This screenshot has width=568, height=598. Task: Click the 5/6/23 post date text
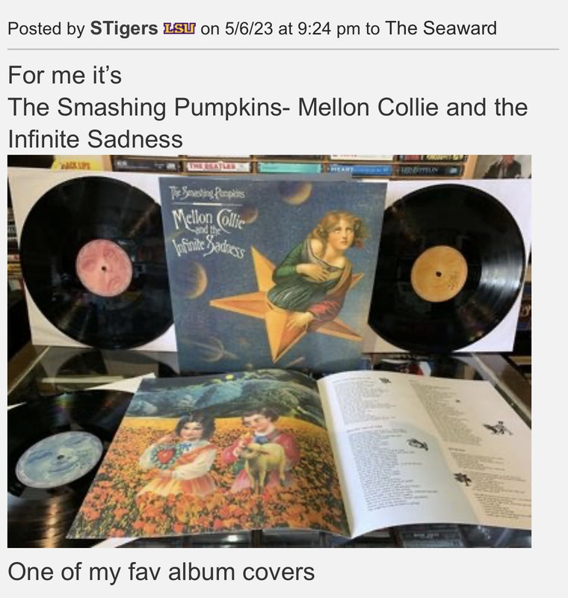pos(249,28)
